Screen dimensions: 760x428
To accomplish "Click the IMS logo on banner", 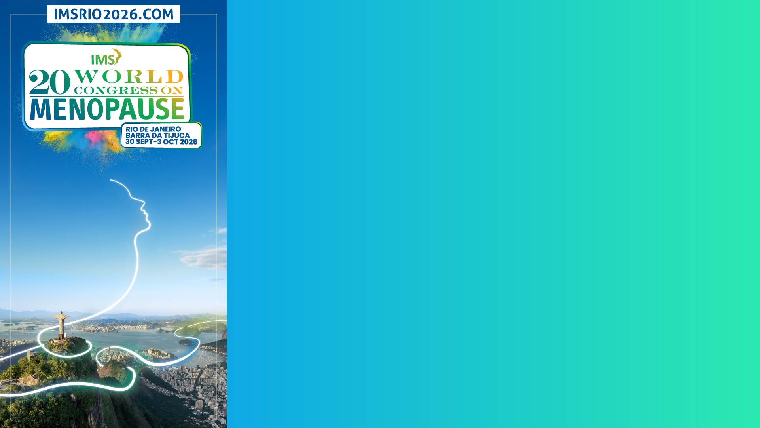I will [106, 57].
